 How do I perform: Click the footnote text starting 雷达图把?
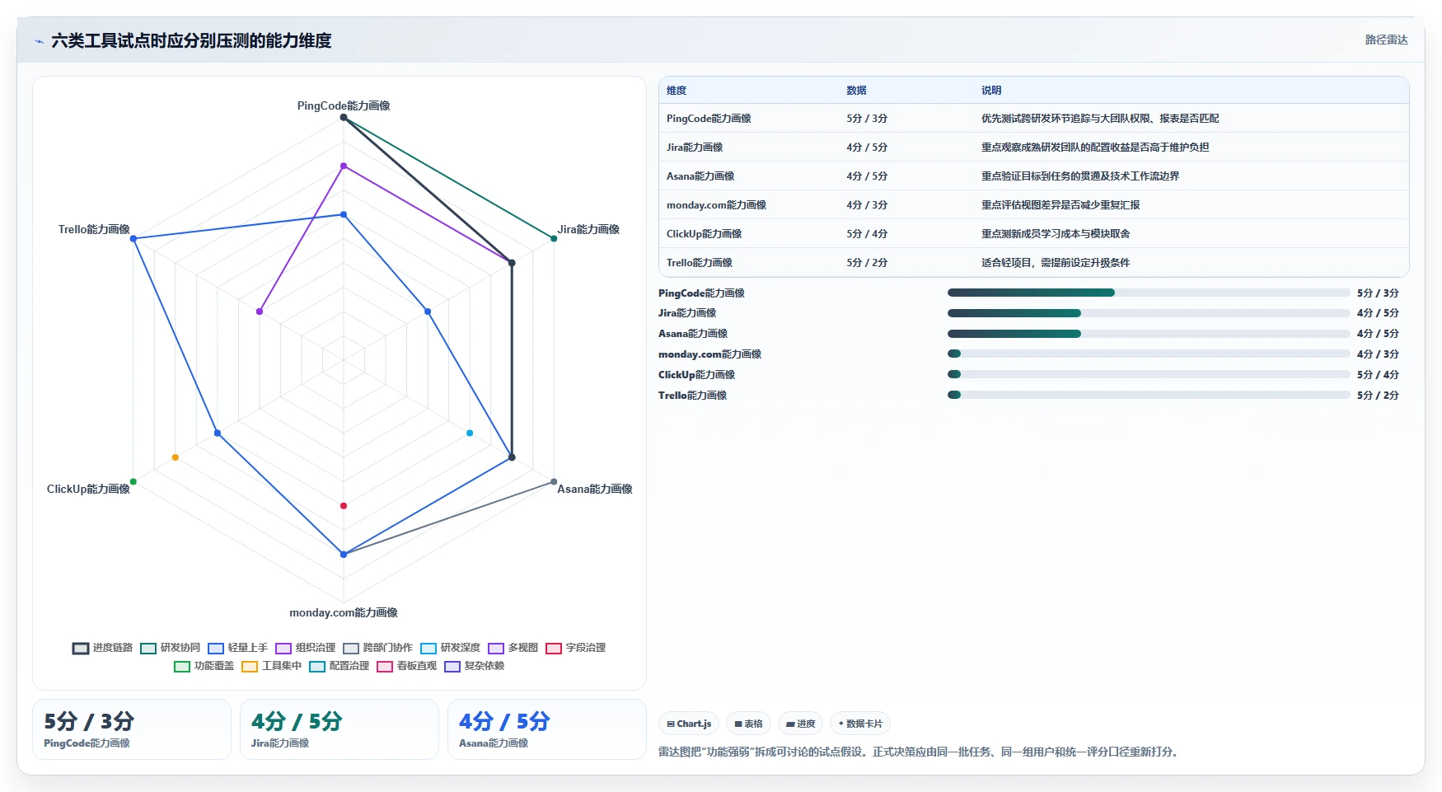click(x=920, y=752)
